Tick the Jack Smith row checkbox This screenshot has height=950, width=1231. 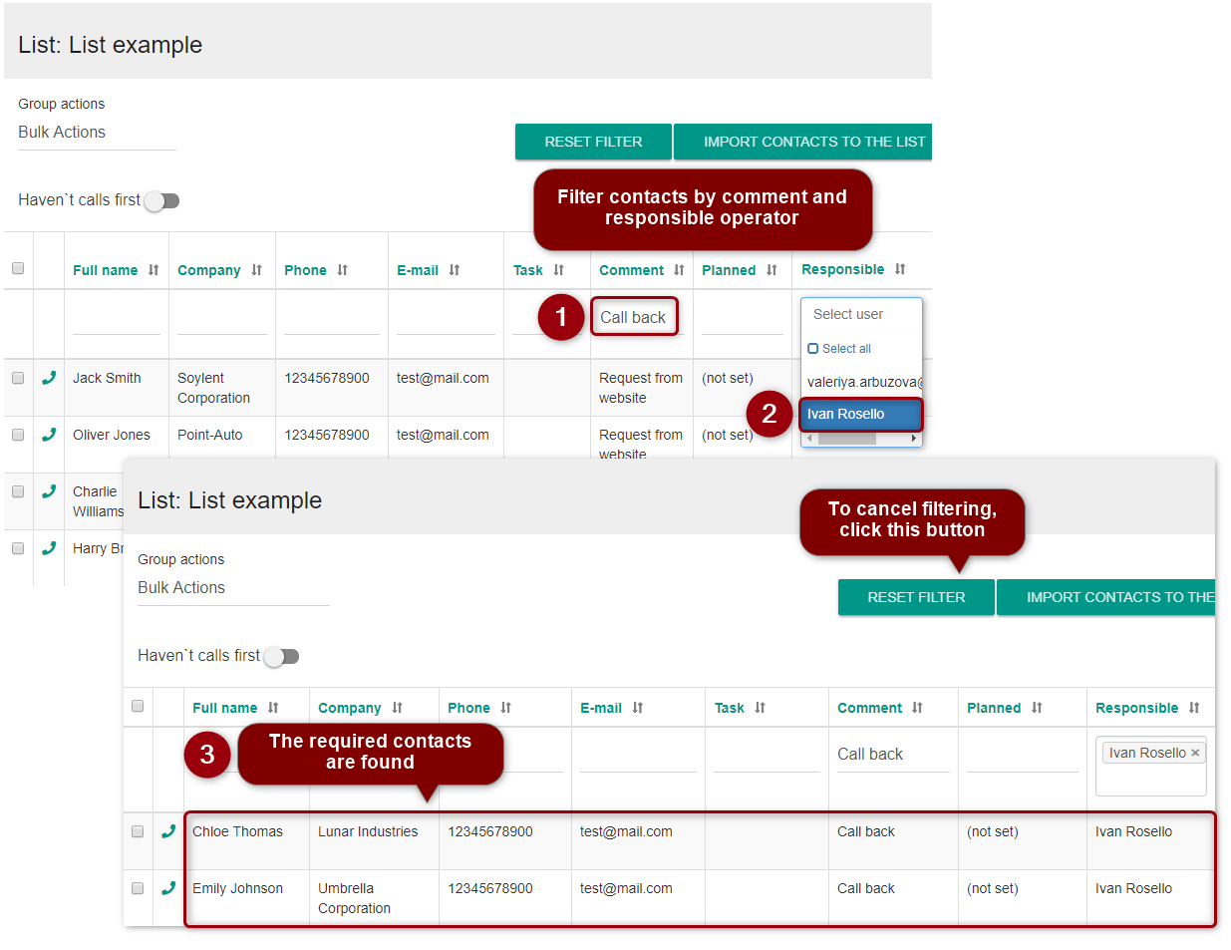18,378
